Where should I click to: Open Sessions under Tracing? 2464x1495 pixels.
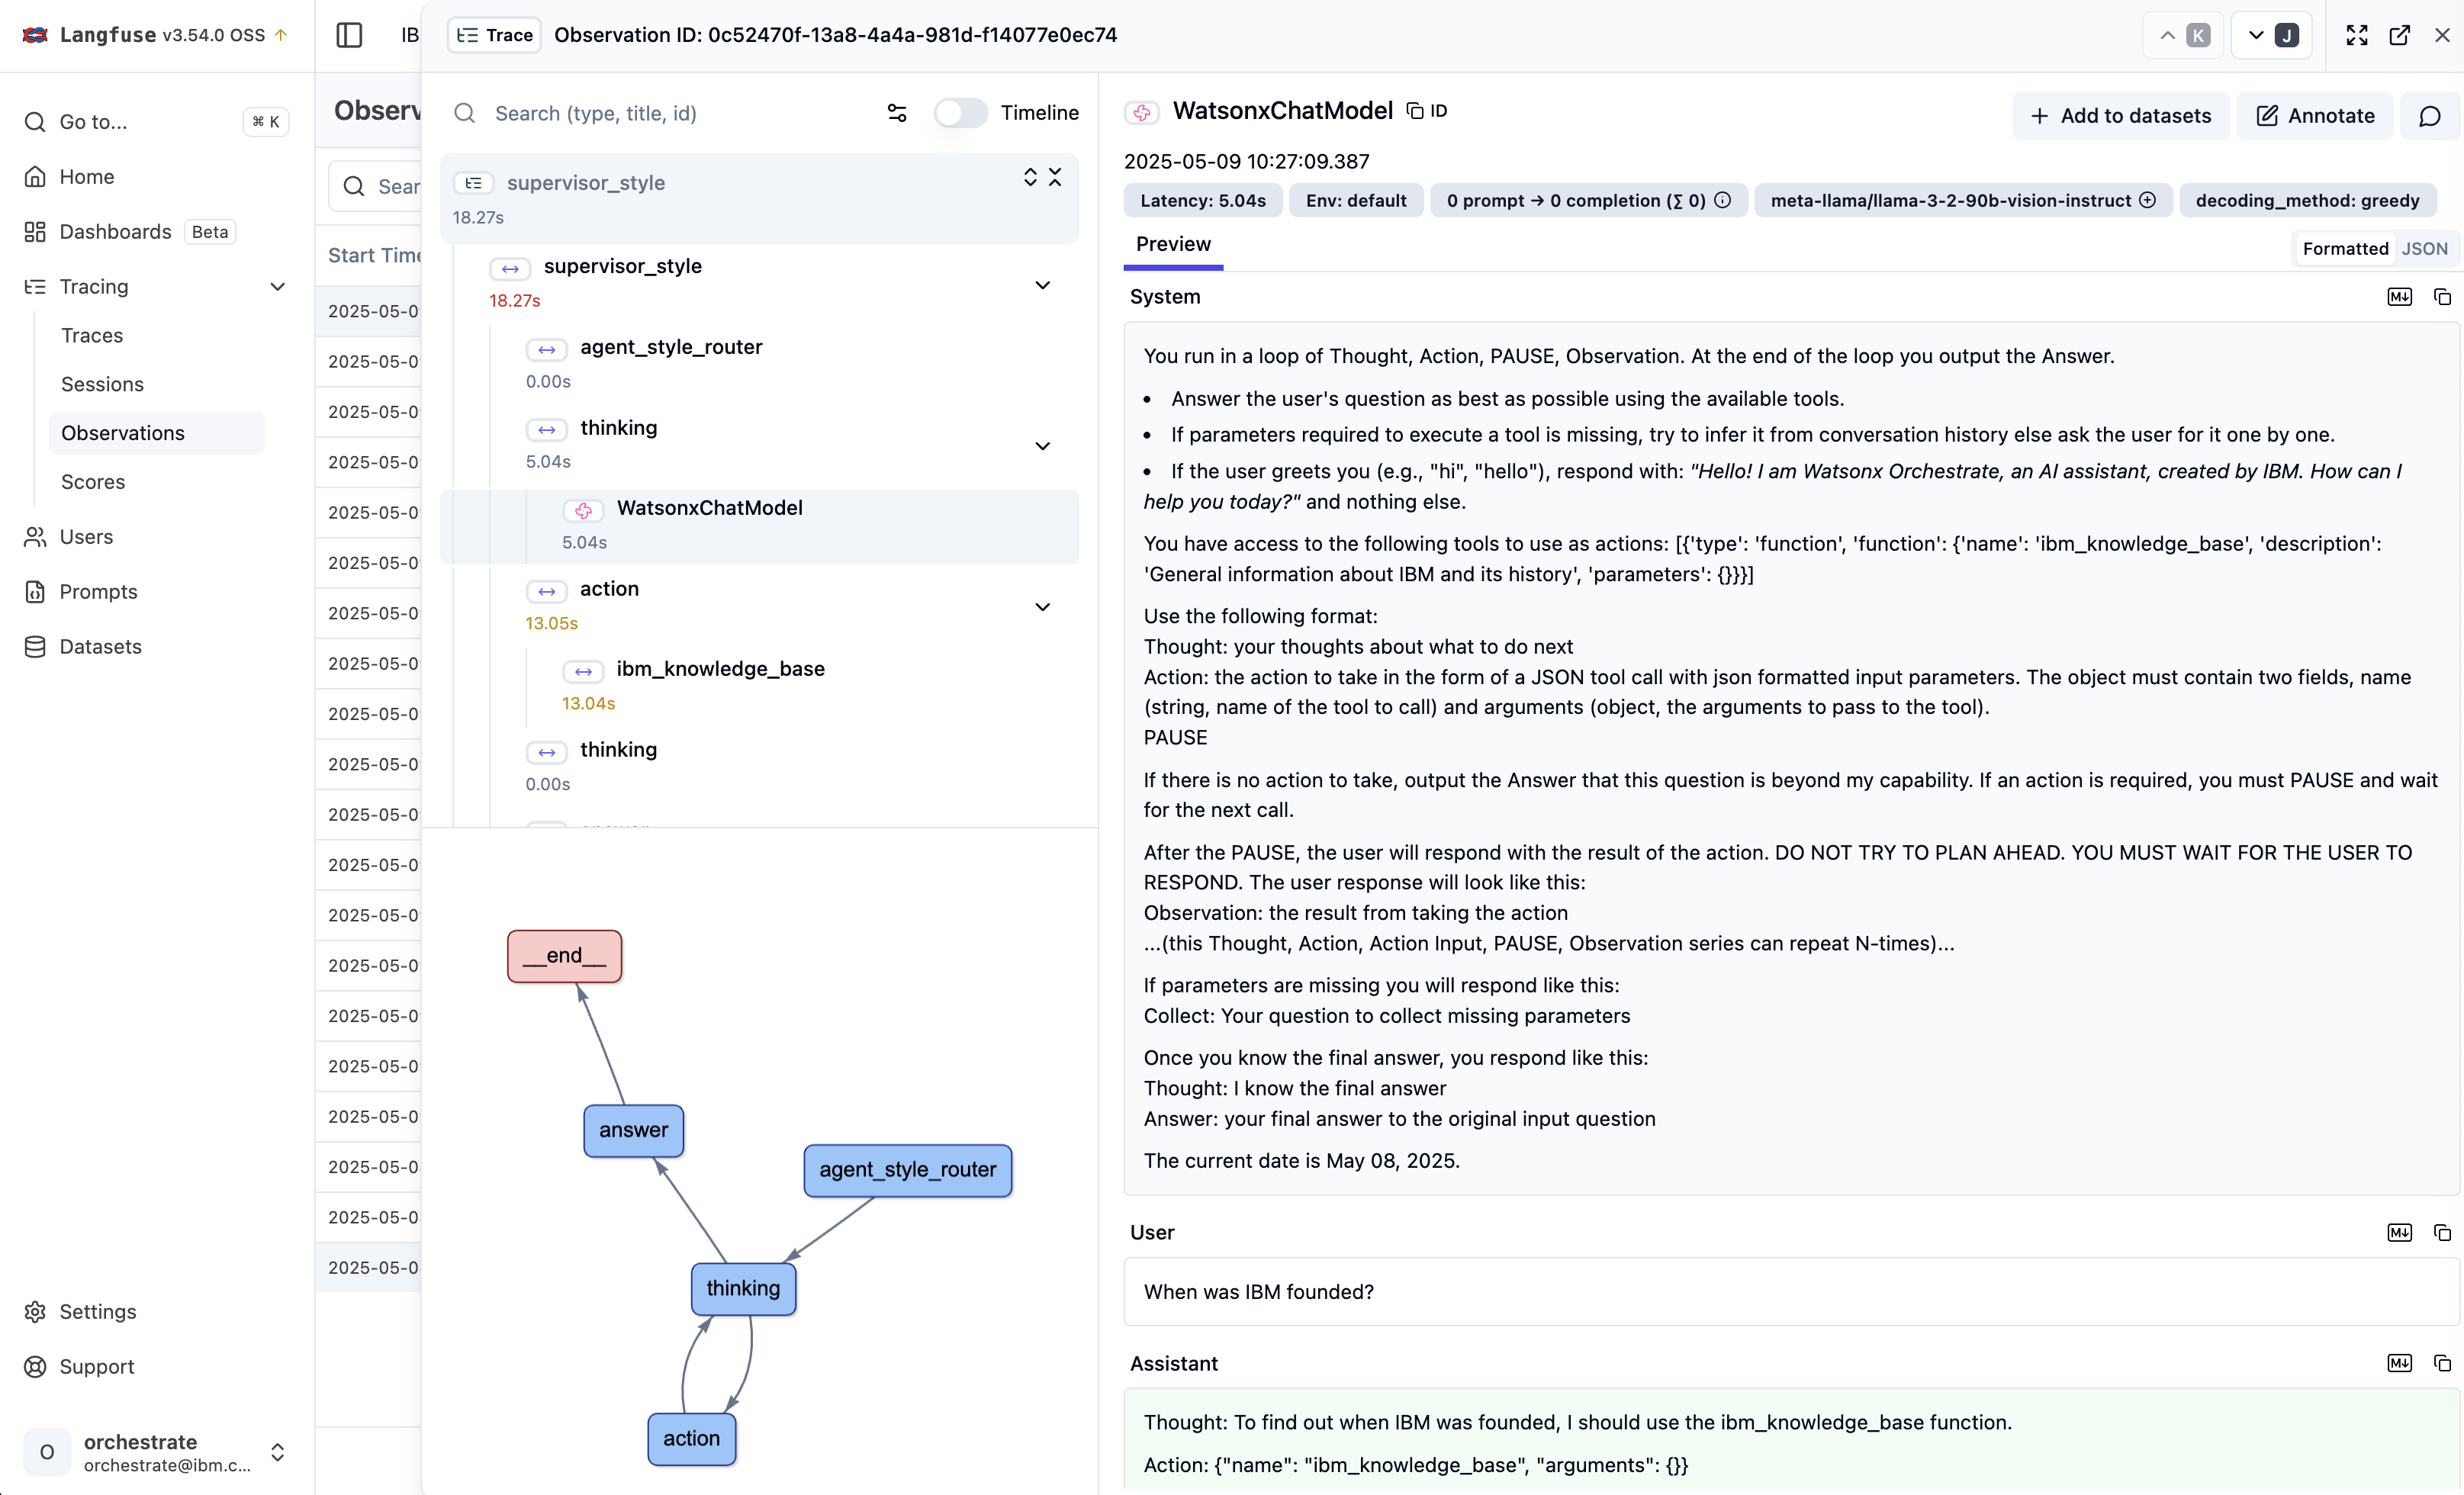point(102,384)
